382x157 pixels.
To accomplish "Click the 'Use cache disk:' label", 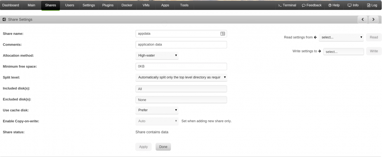I will tap(16, 110).
